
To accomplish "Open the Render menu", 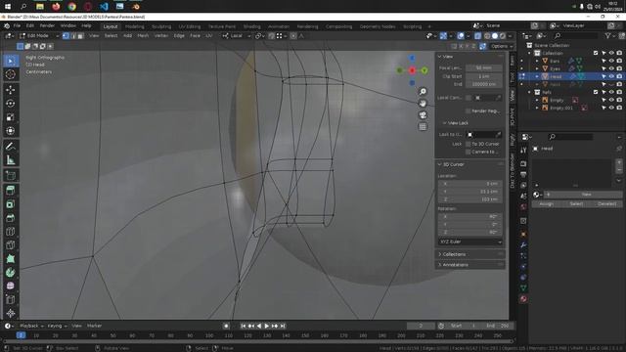I will (x=47, y=26).
